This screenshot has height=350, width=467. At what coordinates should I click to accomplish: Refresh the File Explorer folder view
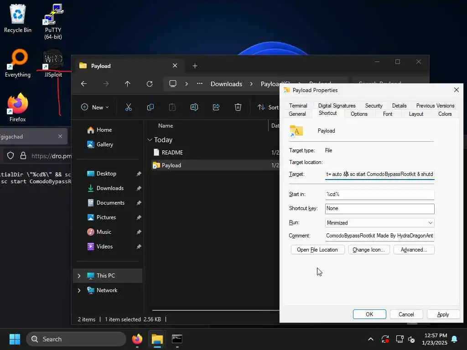(x=150, y=84)
